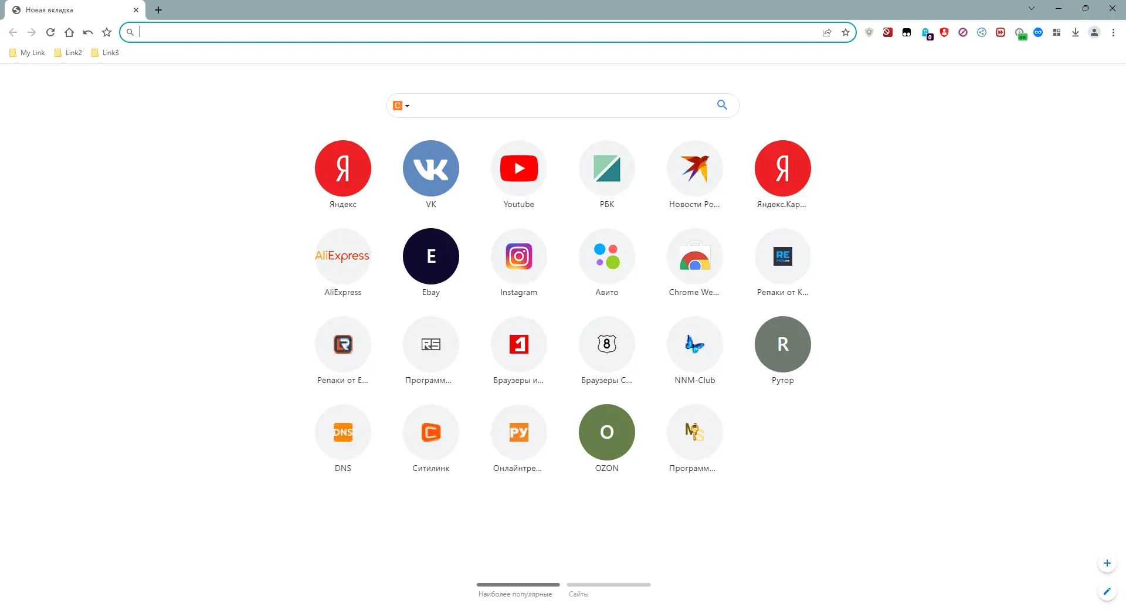Open the browser menu with three dots
Image resolution: width=1126 pixels, height=610 pixels.
1113,32
